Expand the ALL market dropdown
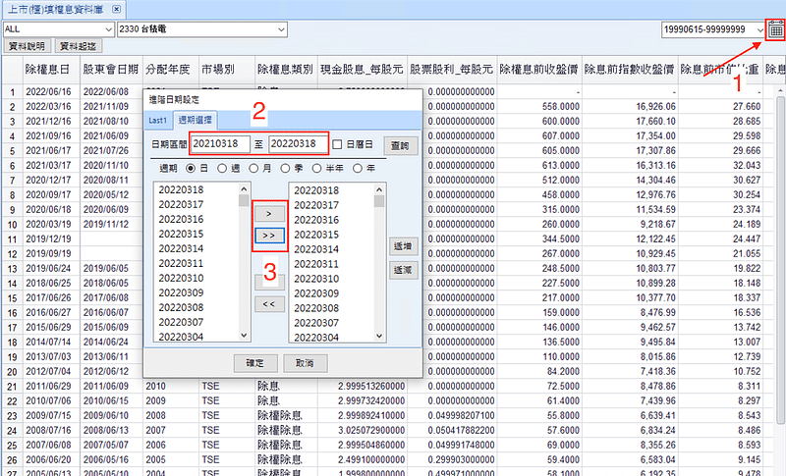Viewport: 786px width, 476px height. click(x=106, y=29)
